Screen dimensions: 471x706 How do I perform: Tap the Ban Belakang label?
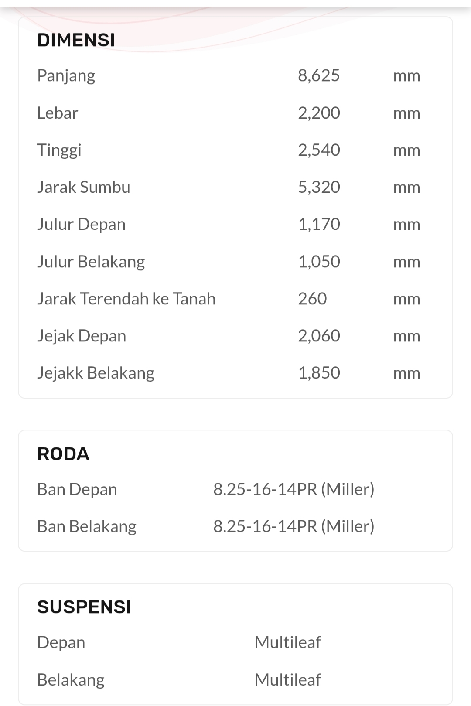click(87, 526)
